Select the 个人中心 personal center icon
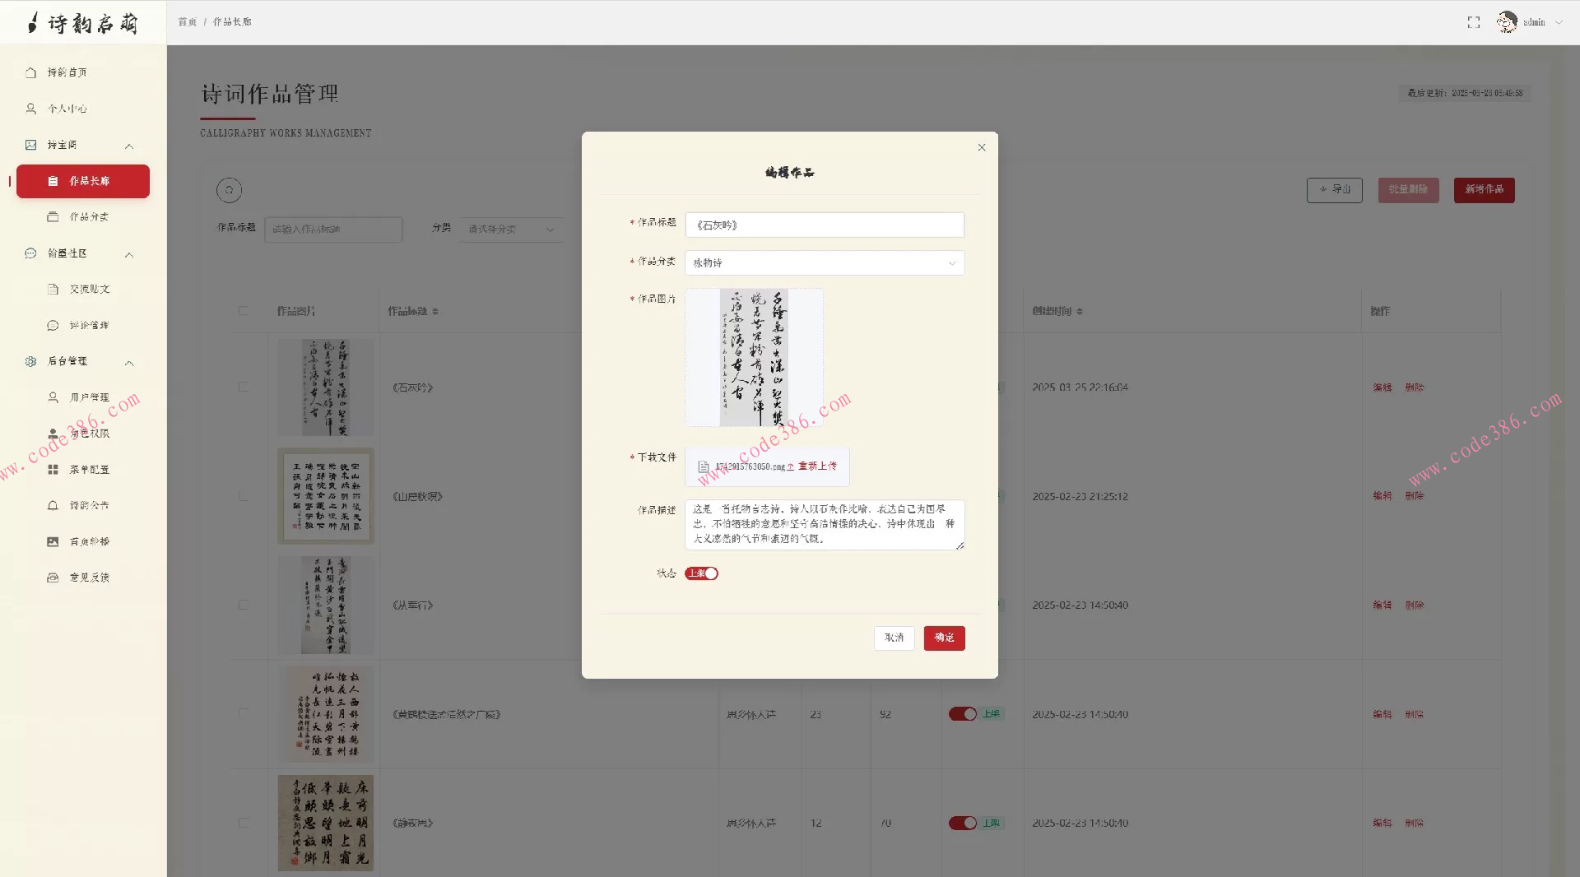Image resolution: width=1580 pixels, height=877 pixels. pos(31,108)
